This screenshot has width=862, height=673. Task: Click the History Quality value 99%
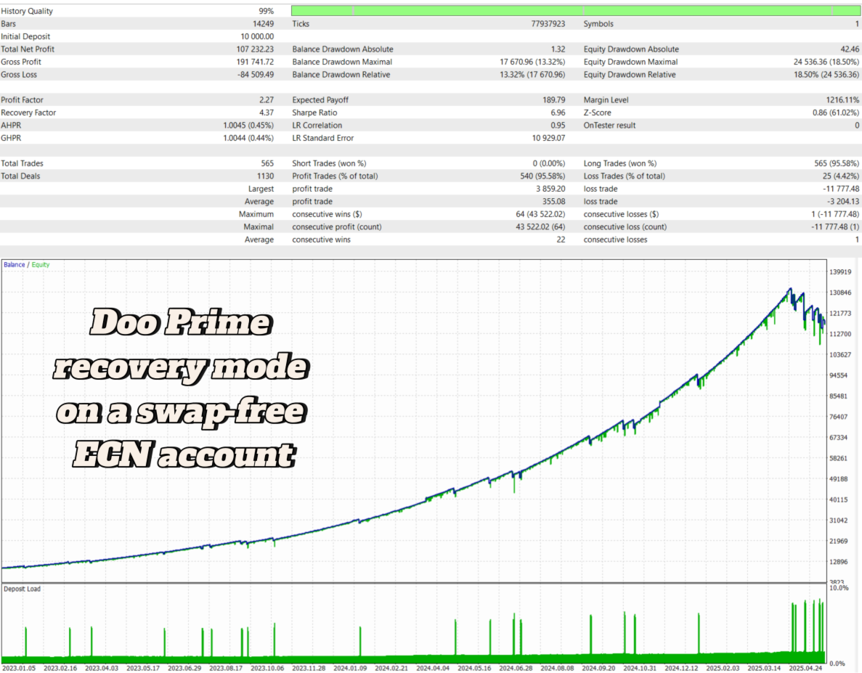tap(266, 11)
